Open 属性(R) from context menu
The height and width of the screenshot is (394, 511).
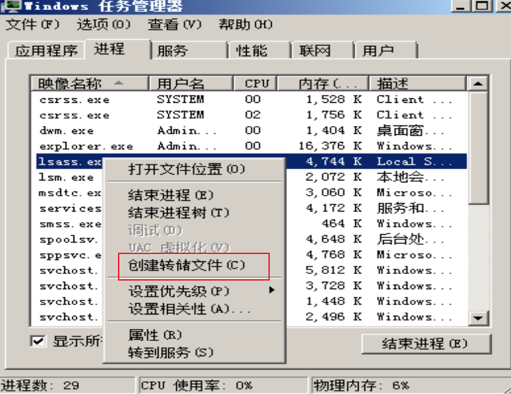(x=194, y=335)
